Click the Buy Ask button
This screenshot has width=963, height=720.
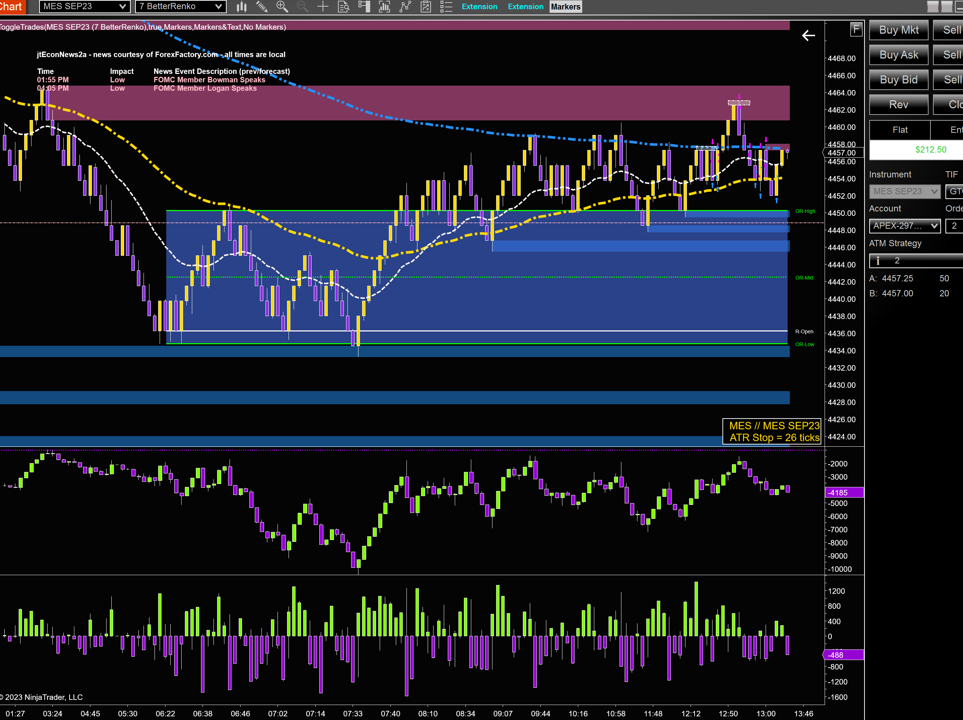coord(899,55)
